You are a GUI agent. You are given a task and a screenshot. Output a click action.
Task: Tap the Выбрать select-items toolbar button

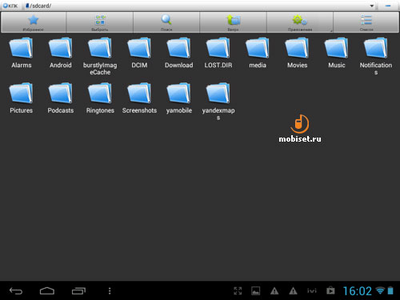click(x=100, y=22)
